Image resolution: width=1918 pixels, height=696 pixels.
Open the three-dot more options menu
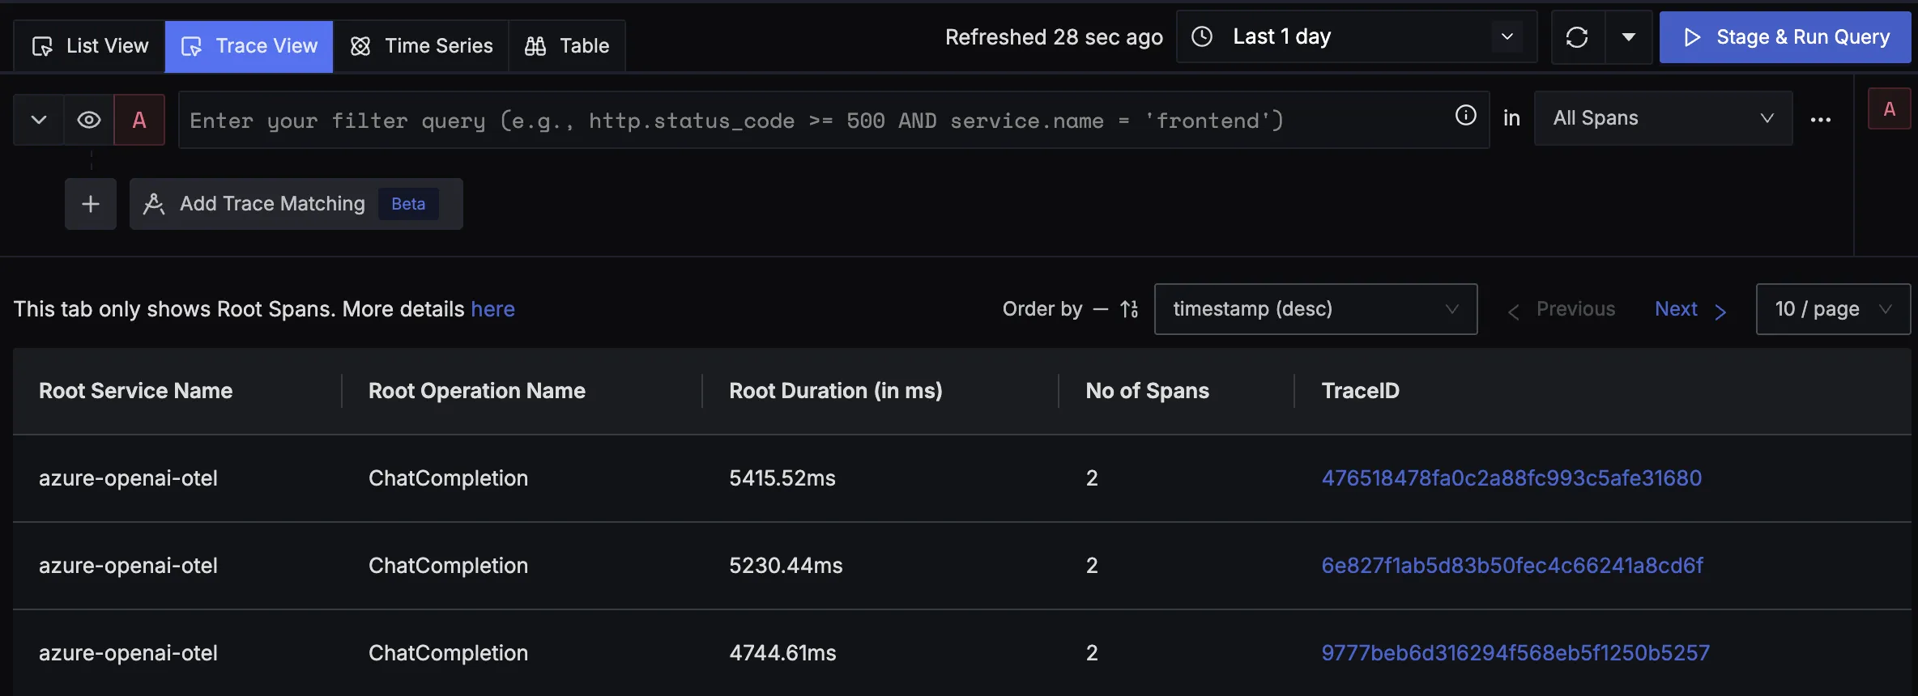(x=1820, y=120)
